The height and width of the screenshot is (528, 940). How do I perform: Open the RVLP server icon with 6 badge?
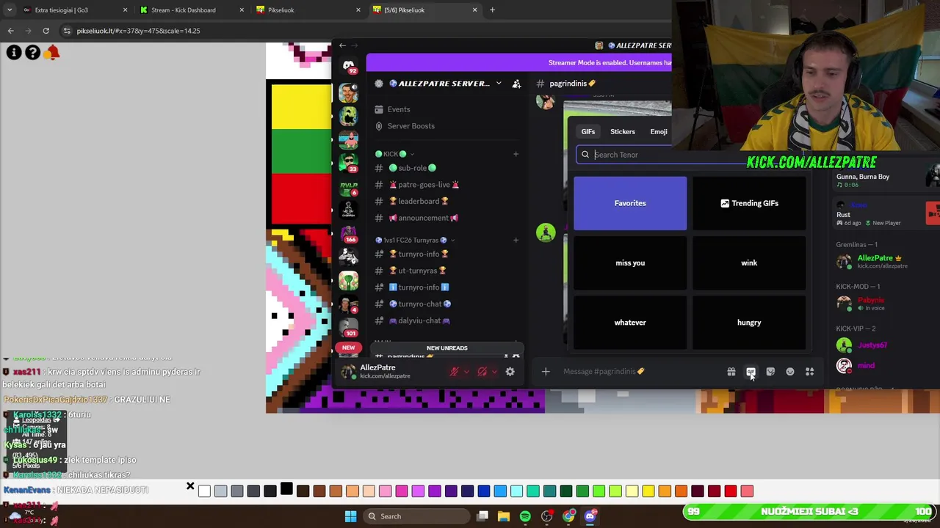click(x=349, y=187)
